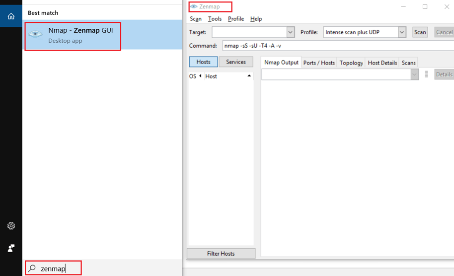Minimize the Zenmap window

pyautogui.click(x=403, y=6)
